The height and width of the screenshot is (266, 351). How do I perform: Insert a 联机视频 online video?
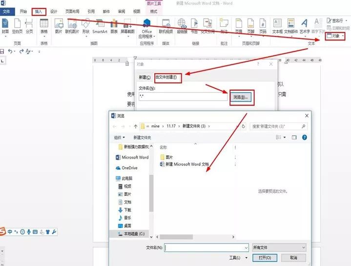(166, 26)
